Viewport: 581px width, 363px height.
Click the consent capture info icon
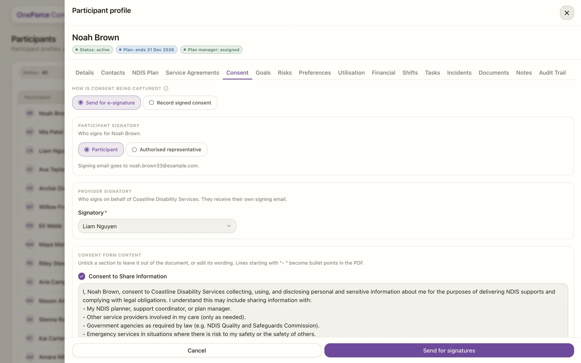point(166,89)
